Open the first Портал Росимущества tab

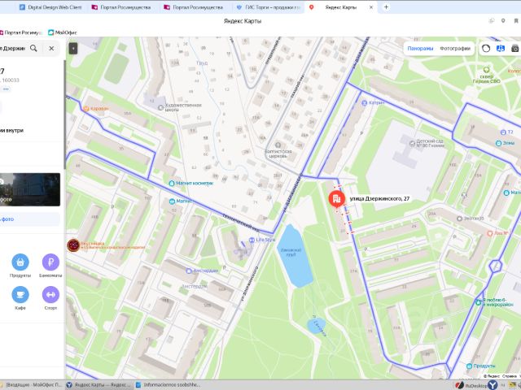coord(121,7)
